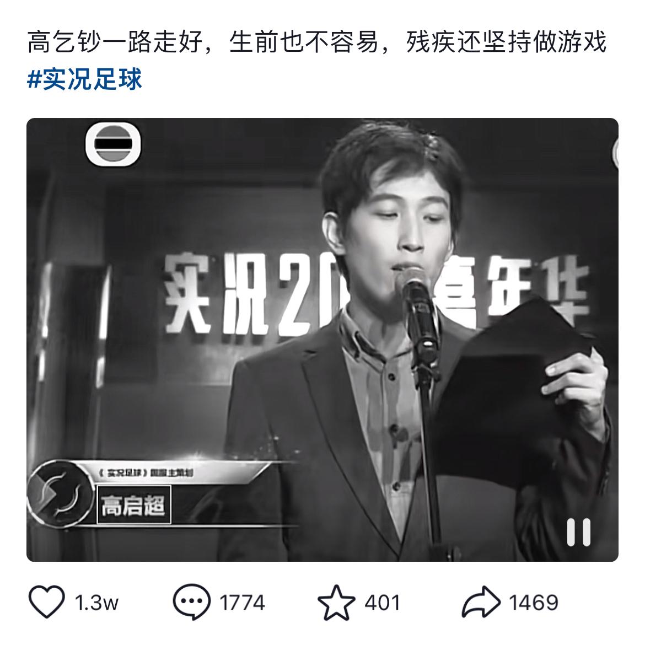
Task: Tap the 1.3w likes count
Action: pos(96,603)
